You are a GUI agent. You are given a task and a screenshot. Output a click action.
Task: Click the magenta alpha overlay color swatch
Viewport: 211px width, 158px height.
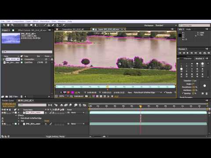73,93
